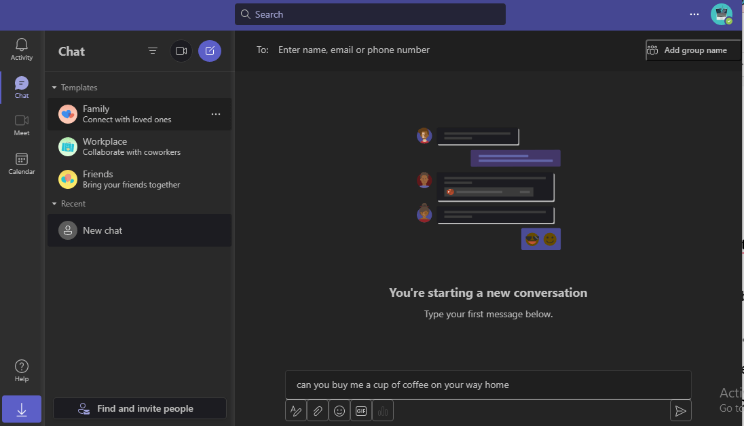Start a Meet now video call
The width and height of the screenshot is (744, 426).
[181, 50]
